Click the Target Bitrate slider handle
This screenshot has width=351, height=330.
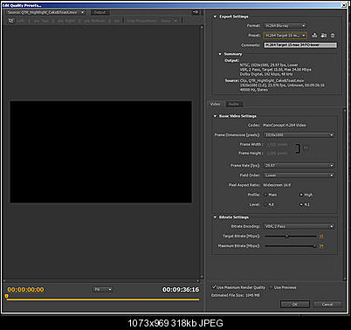[286, 237]
